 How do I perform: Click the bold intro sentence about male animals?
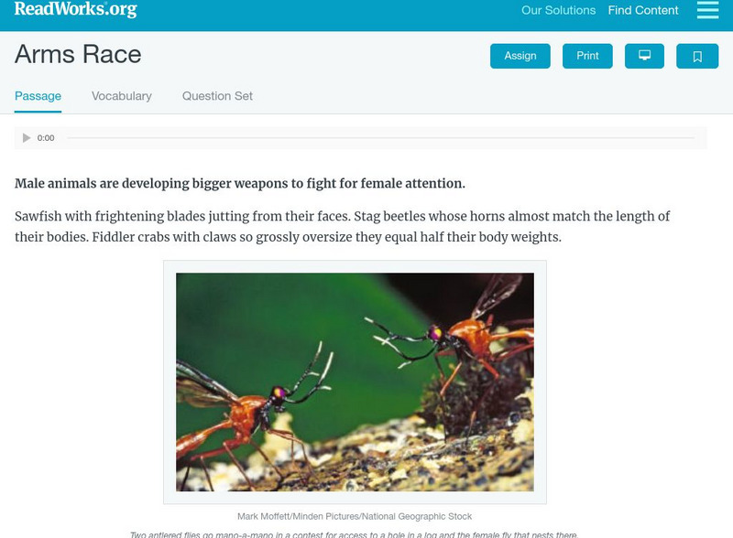click(x=240, y=183)
